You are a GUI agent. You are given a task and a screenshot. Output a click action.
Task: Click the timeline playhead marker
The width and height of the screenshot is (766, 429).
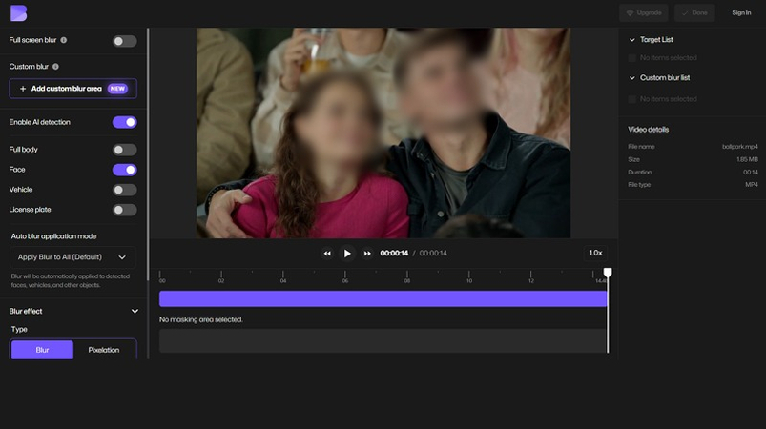[x=608, y=273]
